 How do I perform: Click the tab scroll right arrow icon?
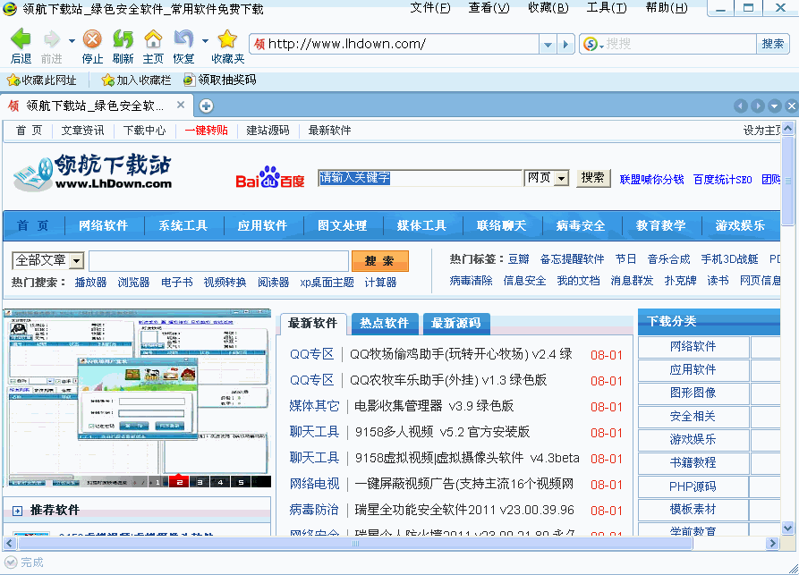(x=758, y=106)
